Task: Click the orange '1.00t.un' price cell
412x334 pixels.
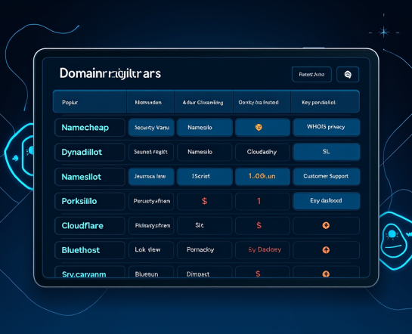Action: click(262, 177)
